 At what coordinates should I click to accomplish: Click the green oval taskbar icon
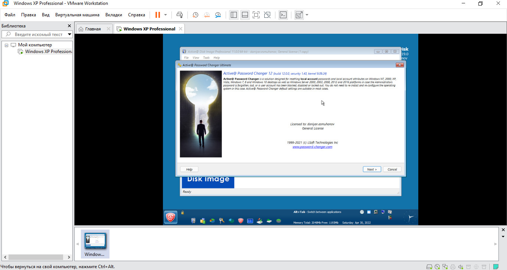[x=279, y=221]
